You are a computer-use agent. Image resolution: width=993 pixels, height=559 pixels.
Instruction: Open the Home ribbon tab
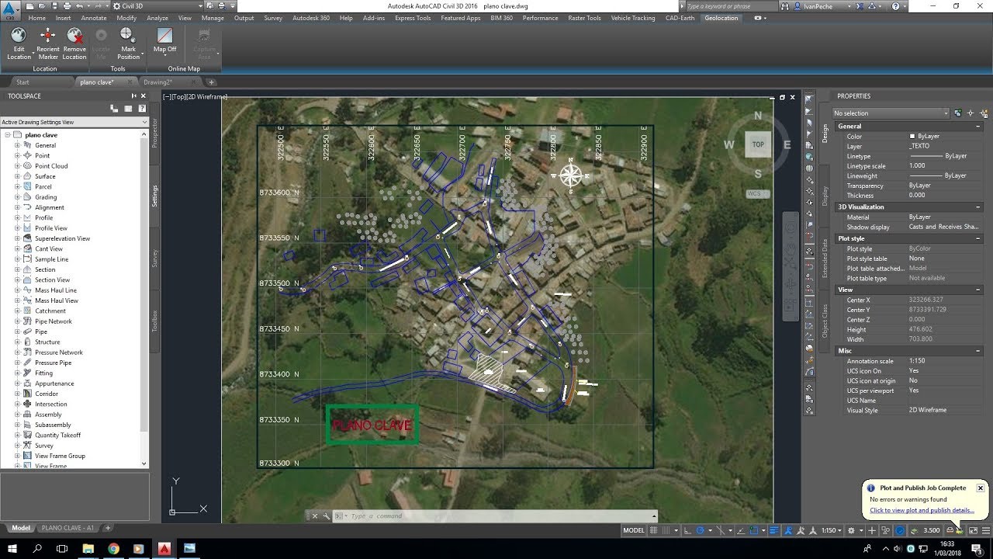click(36, 18)
